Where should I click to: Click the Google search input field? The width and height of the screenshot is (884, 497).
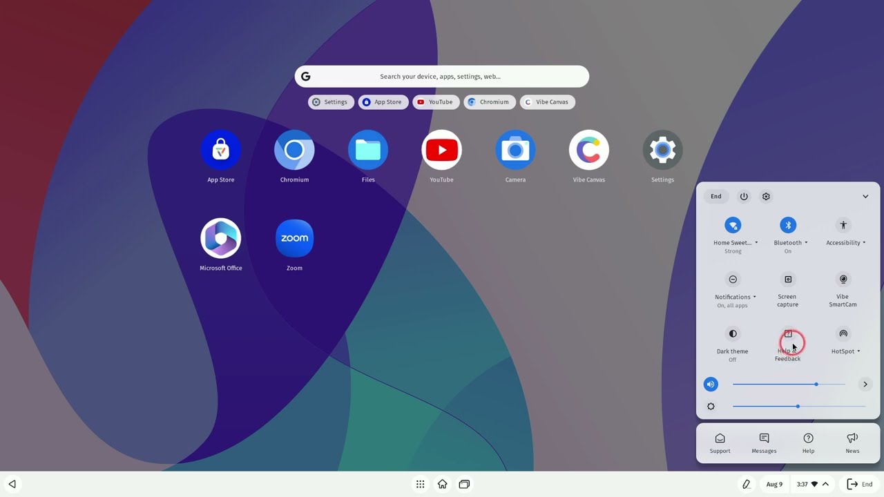442,77
